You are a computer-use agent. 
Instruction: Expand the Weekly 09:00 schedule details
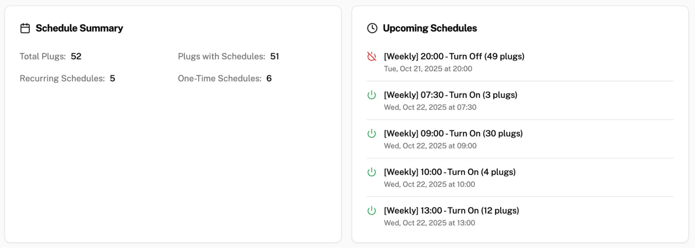coord(453,133)
